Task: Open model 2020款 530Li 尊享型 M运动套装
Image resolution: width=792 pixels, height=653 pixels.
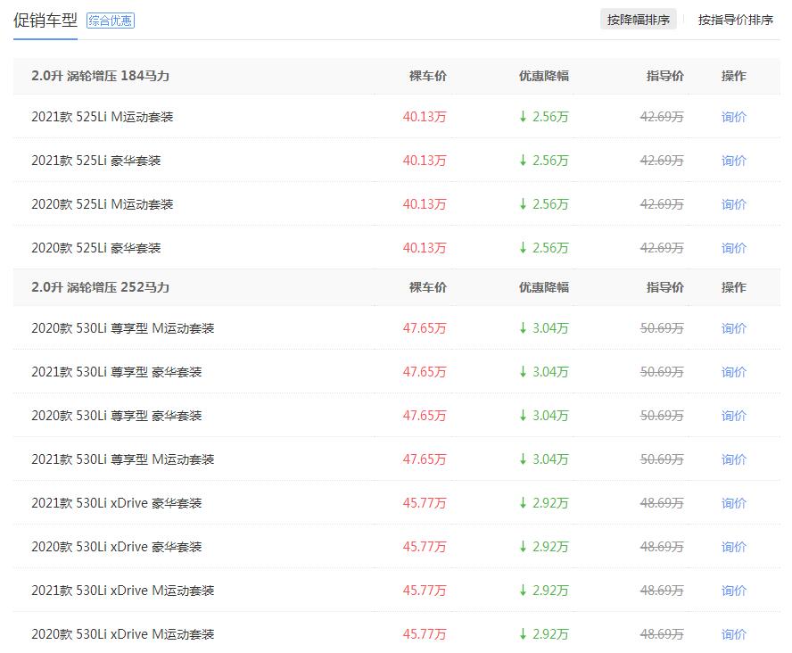Action: pos(123,328)
